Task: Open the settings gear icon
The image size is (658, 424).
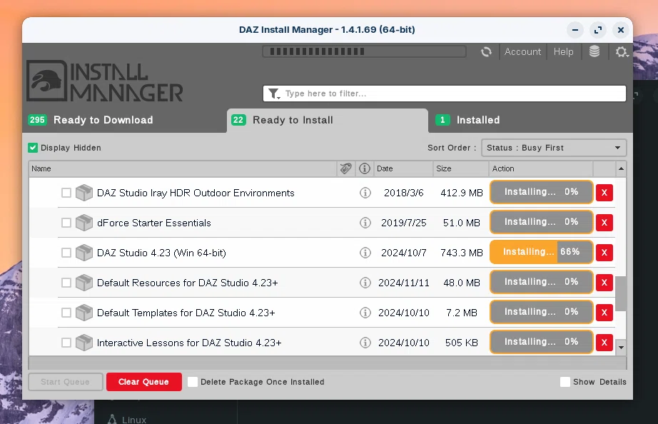Action: tap(622, 51)
